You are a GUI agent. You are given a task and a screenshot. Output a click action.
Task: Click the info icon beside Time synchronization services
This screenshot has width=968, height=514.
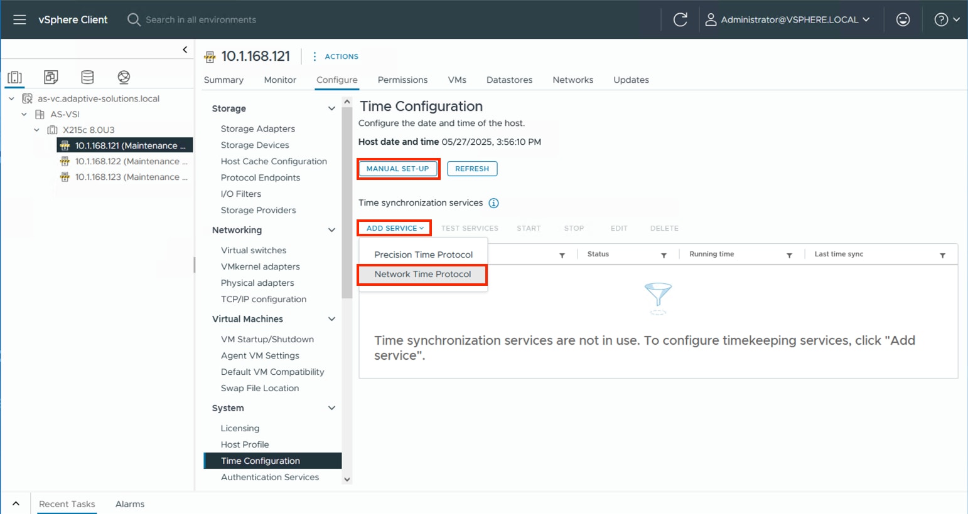tap(493, 202)
